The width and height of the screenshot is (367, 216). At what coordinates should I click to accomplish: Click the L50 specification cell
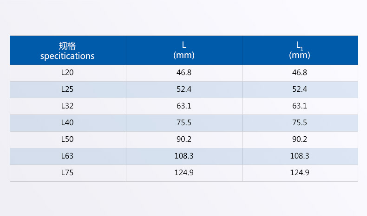pyautogui.click(x=67, y=140)
